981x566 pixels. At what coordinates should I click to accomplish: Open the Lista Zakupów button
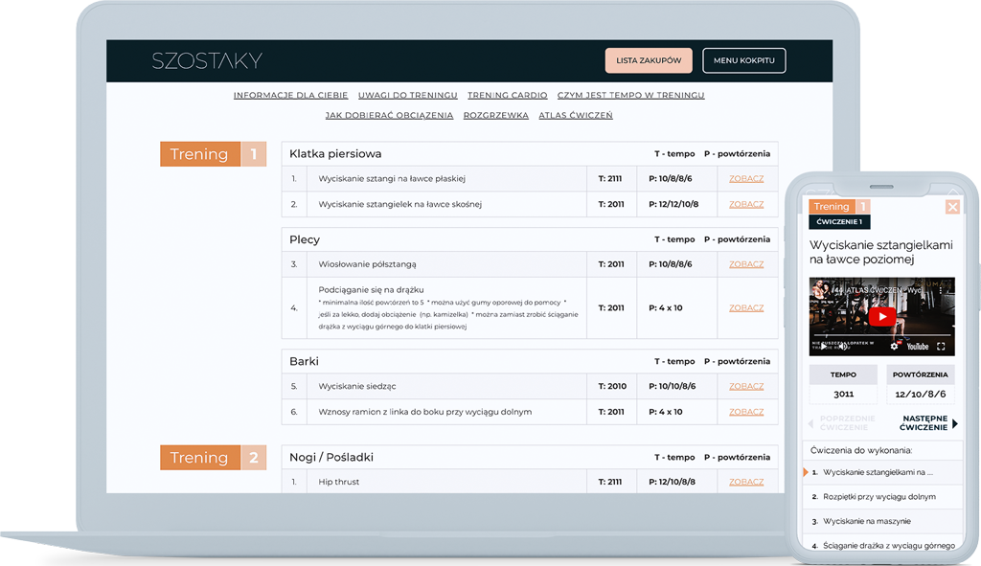[649, 60]
